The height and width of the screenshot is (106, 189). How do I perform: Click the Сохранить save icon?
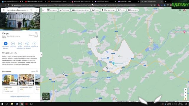pyautogui.click(x=13, y=44)
